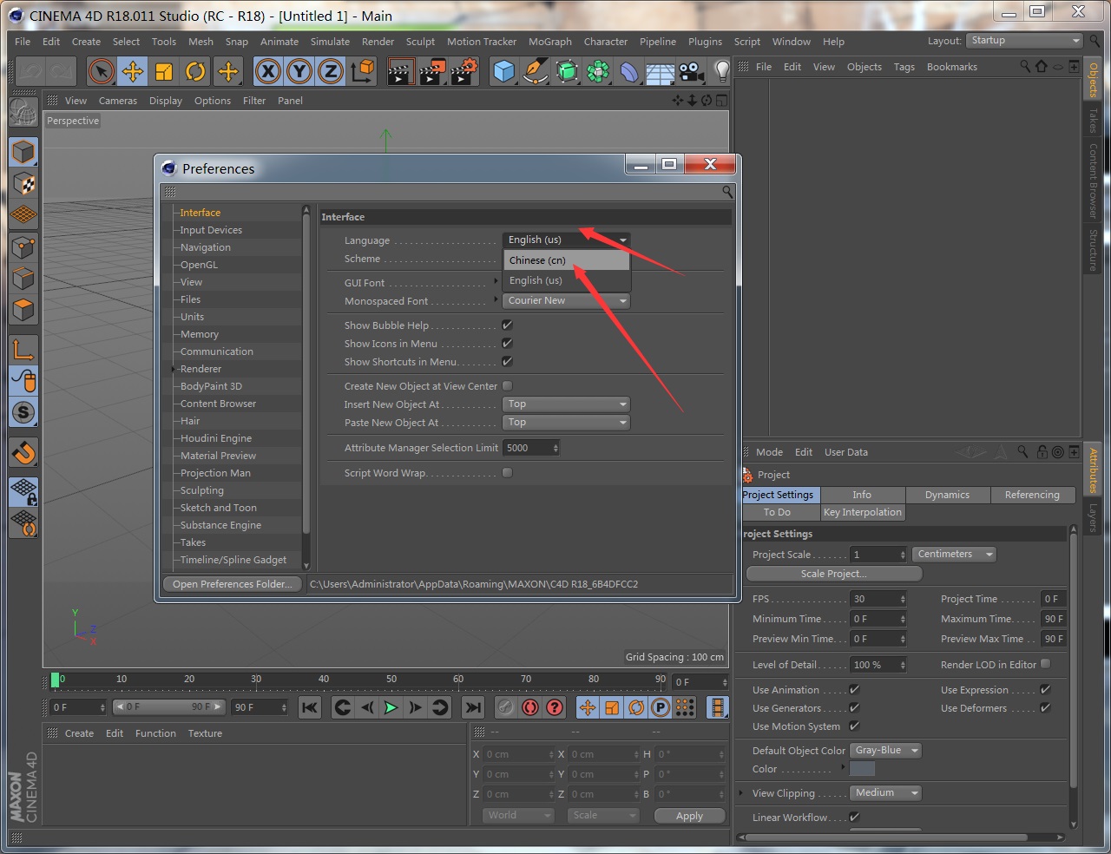Choose English (us) option in list
This screenshot has width=1111, height=854.
click(567, 280)
